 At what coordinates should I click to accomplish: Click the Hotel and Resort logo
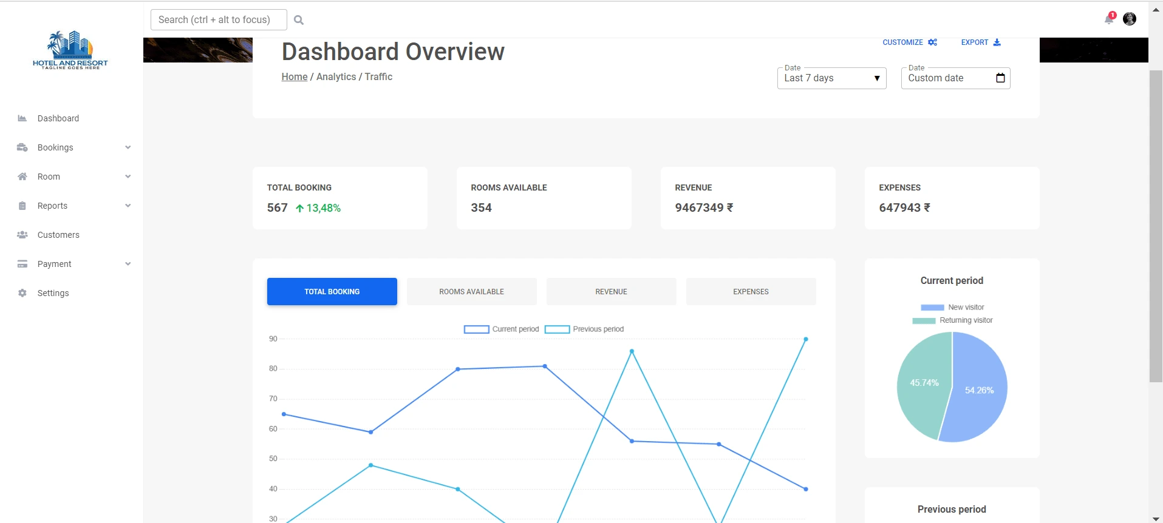[x=70, y=50]
